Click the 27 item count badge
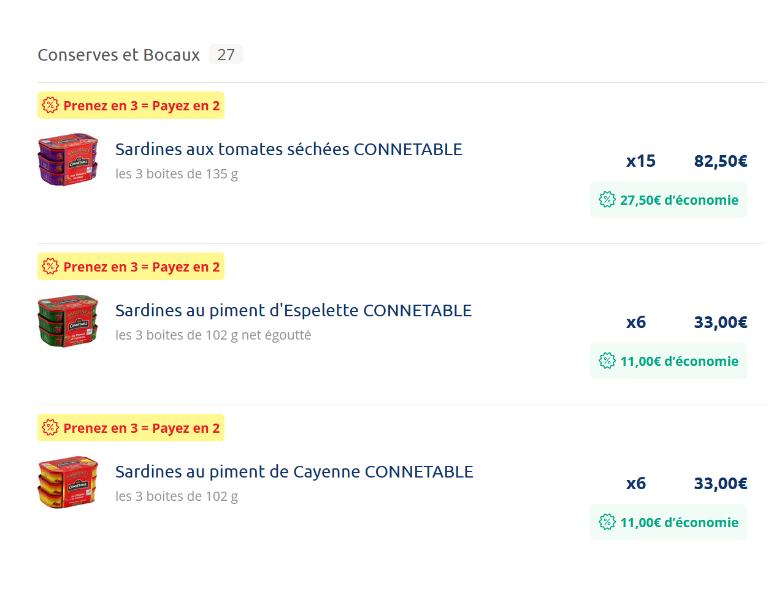This screenshot has height=594, width=771. (x=226, y=55)
